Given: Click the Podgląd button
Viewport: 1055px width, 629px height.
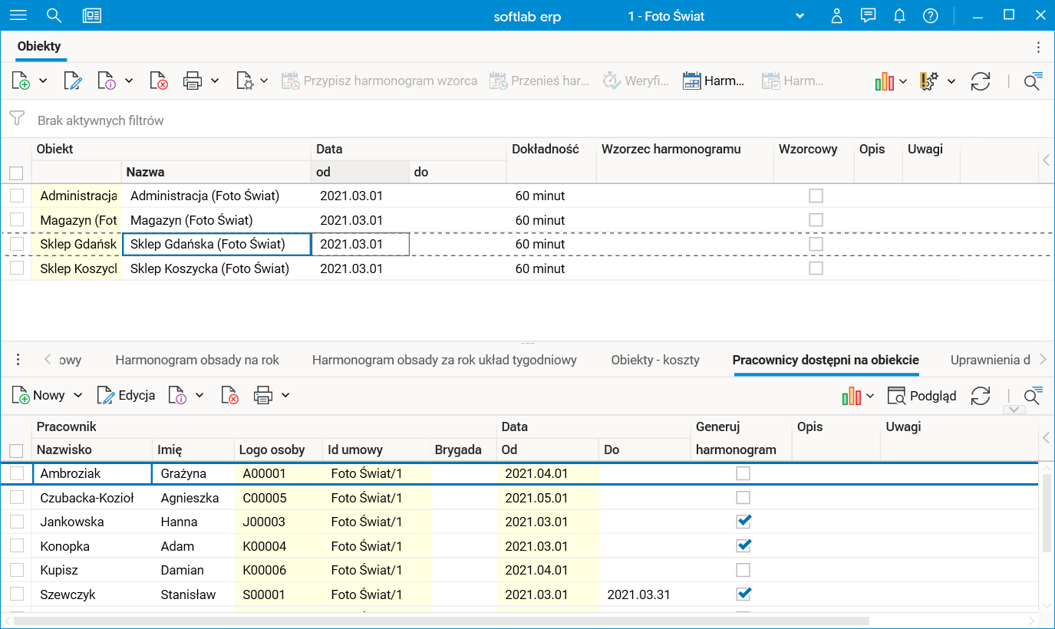Looking at the screenshot, I should [x=922, y=396].
